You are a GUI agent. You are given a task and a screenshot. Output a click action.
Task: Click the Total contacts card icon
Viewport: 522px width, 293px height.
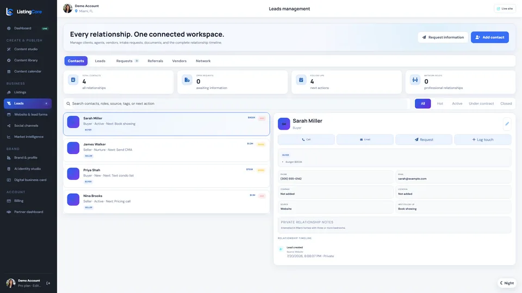[x=73, y=80]
